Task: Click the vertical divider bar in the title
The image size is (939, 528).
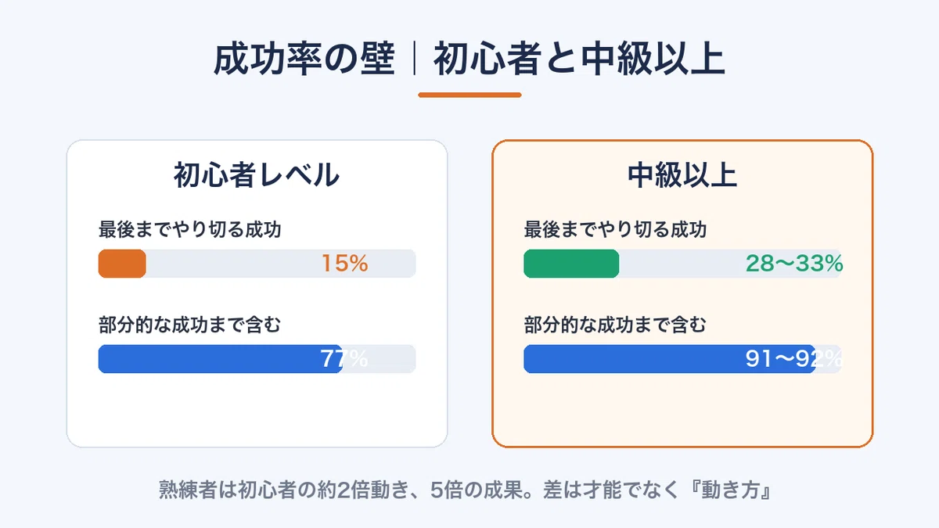Action: coord(413,60)
